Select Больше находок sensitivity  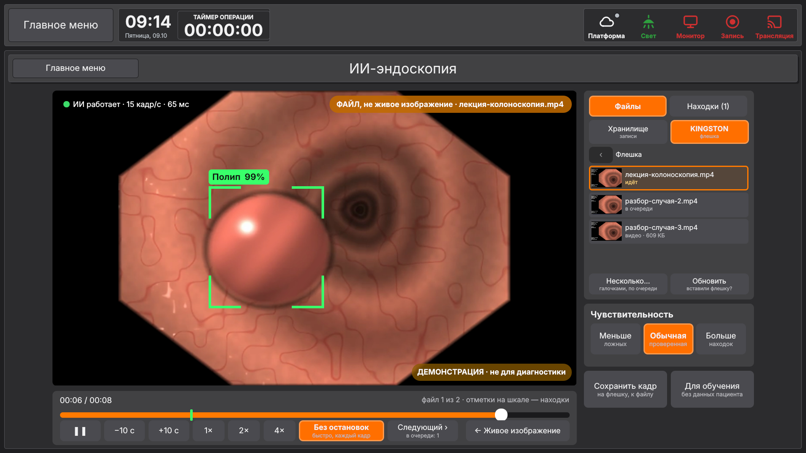721,339
